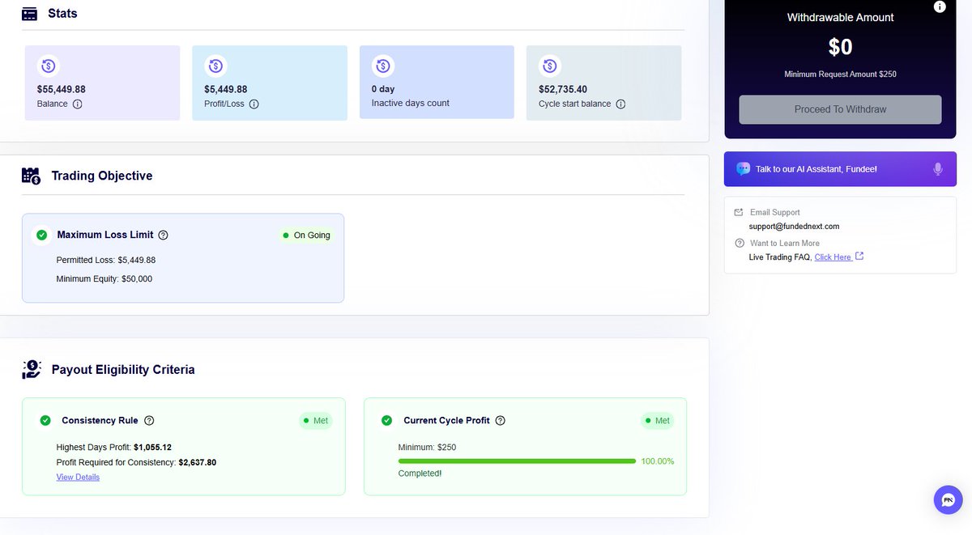Click the Met badge on Current Cycle Profit
972x535 pixels.
[657, 420]
